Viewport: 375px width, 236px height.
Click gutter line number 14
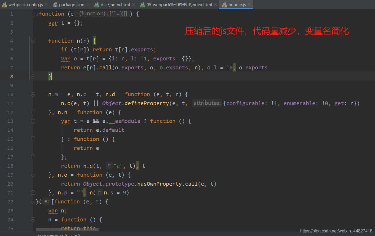[x=10, y=130]
